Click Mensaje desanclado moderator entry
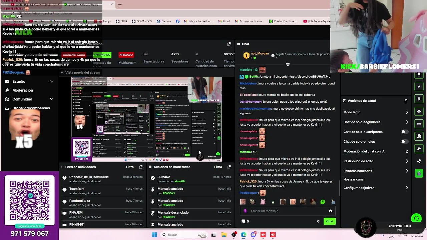The height and width of the screenshot is (240, 427). (x=191, y=215)
